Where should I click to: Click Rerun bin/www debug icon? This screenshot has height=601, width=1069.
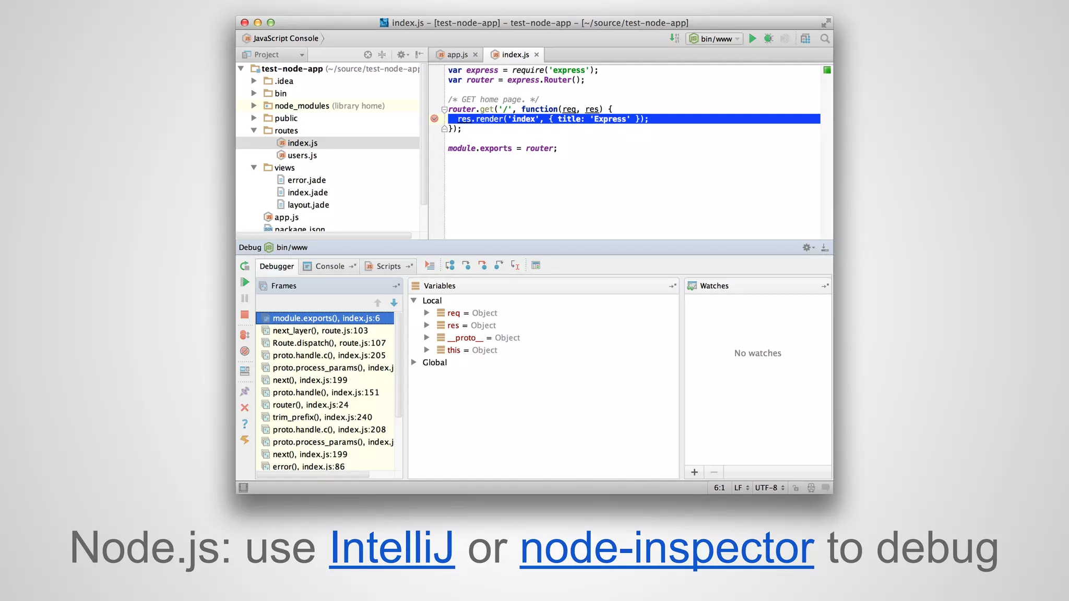245,266
